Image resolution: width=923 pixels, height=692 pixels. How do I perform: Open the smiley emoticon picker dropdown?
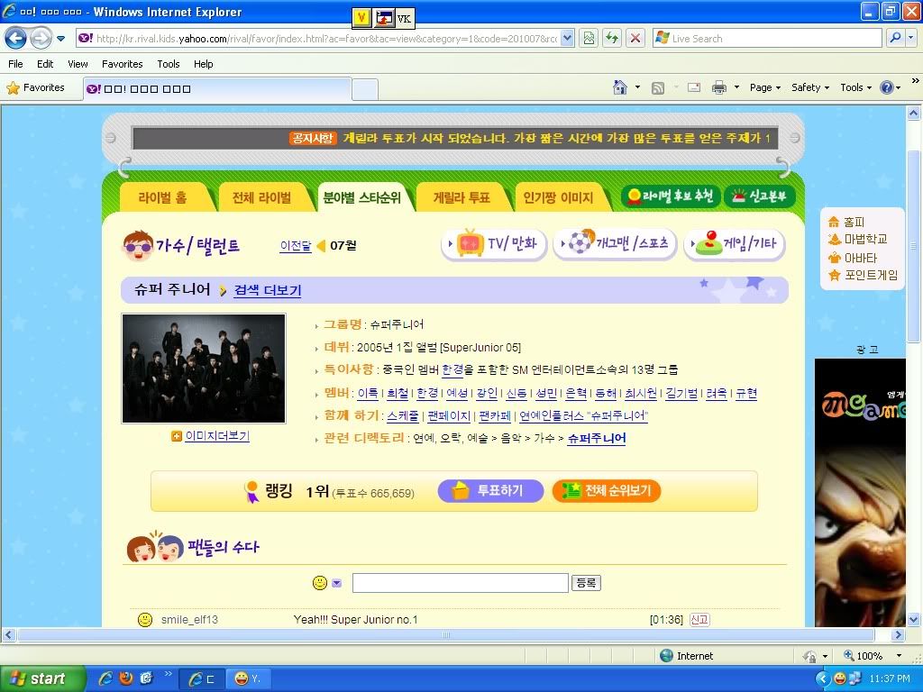pyautogui.click(x=337, y=583)
